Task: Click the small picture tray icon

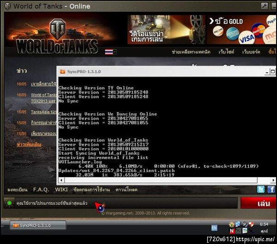Action: point(245,231)
